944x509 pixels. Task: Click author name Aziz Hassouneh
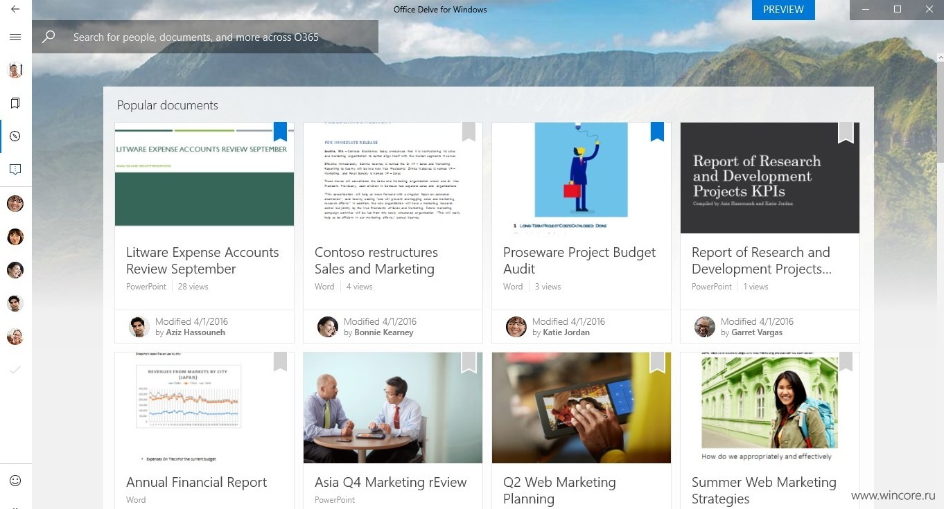(195, 332)
